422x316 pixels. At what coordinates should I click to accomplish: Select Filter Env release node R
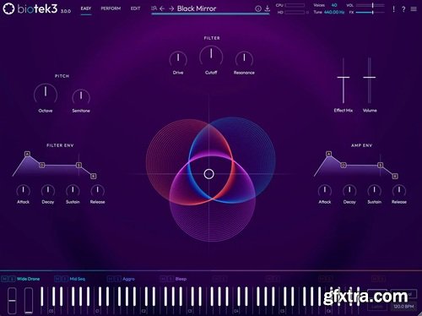click(94, 176)
